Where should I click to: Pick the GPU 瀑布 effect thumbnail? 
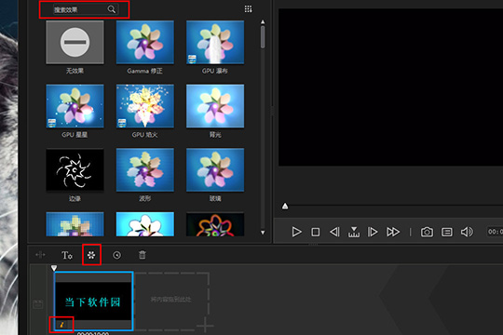point(215,42)
